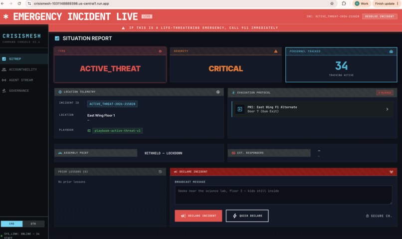Click the red Declare Incident button
This screenshot has height=239, width=402.
coord(199,216)
